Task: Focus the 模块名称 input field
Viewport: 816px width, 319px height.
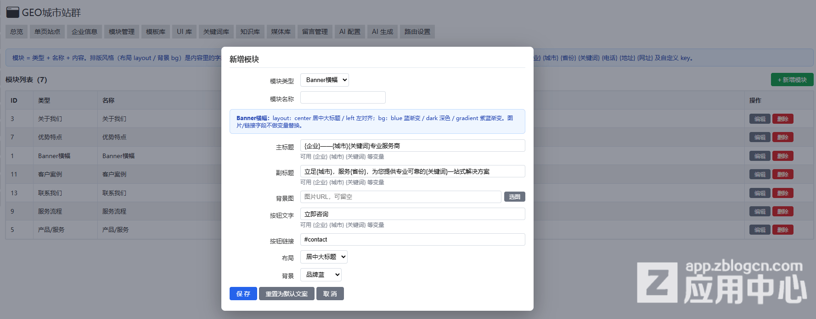Action: (343, 98)
